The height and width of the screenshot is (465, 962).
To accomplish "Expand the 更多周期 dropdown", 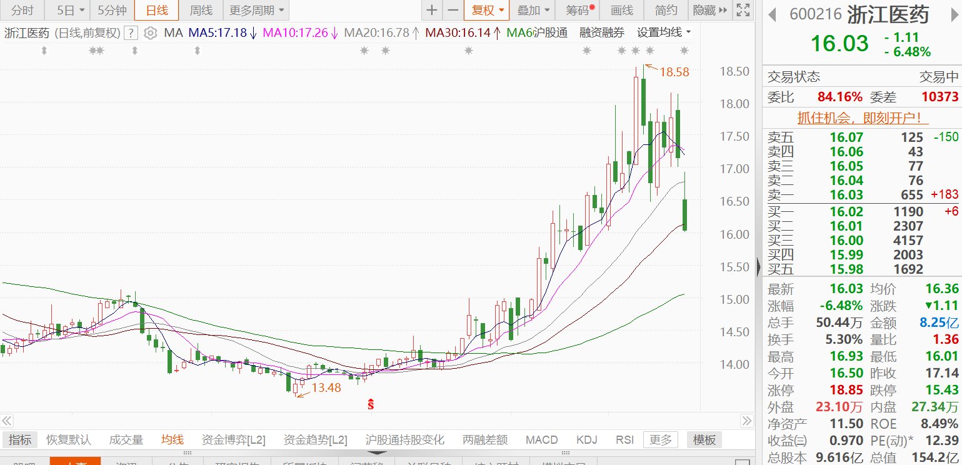I will (256, 10).
